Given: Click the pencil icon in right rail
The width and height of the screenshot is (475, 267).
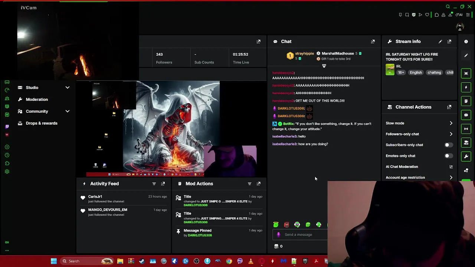Looking at the screenshot, I should (466, 56).
